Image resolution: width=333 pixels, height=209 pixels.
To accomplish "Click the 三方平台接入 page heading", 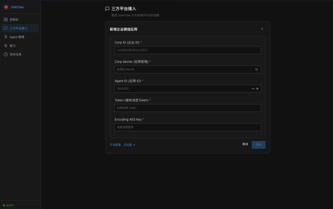I will point(124,9).
